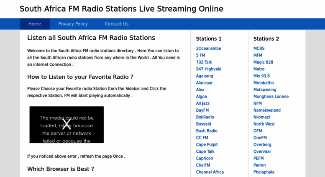Viewport: 325px width, 177px height.
Task: Open the Contact Us page
Action: click(x=117, y=24)
